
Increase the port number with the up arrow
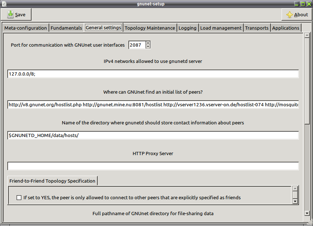click(148, 43)
